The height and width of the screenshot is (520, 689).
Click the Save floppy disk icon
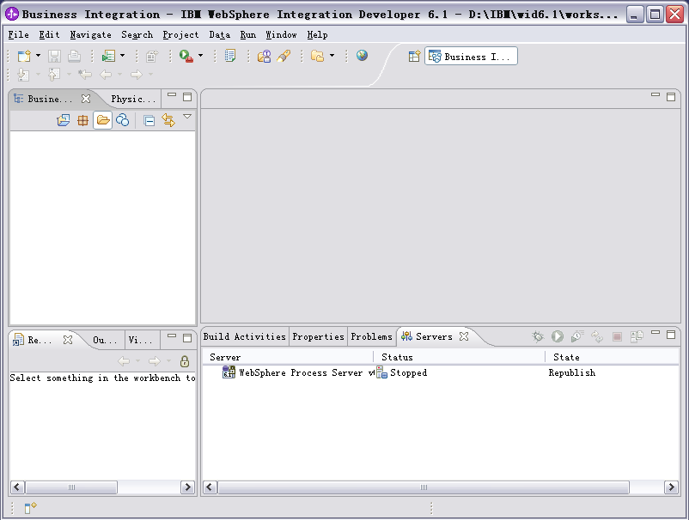(x=54, y=56)
